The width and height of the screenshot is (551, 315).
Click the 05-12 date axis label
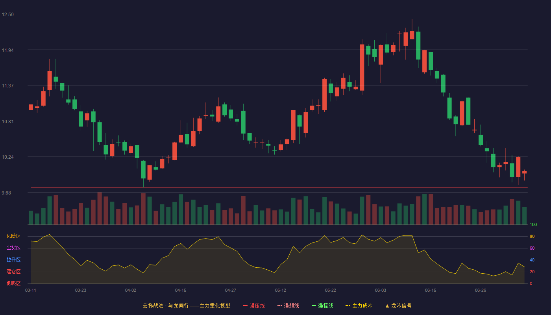click(x=281, y=290)
